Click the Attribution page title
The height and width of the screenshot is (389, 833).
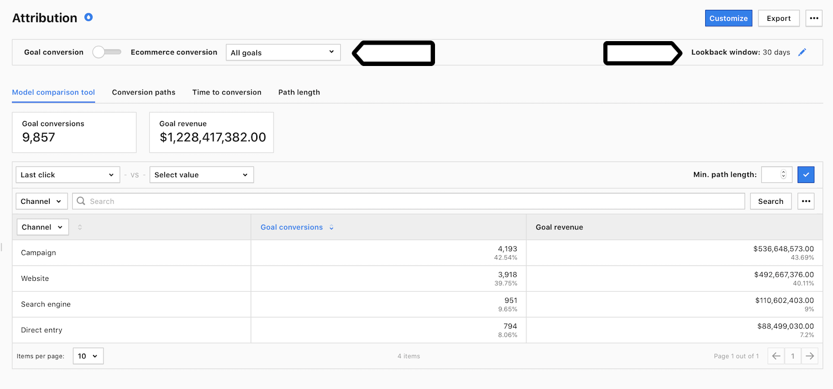[45, 18]
